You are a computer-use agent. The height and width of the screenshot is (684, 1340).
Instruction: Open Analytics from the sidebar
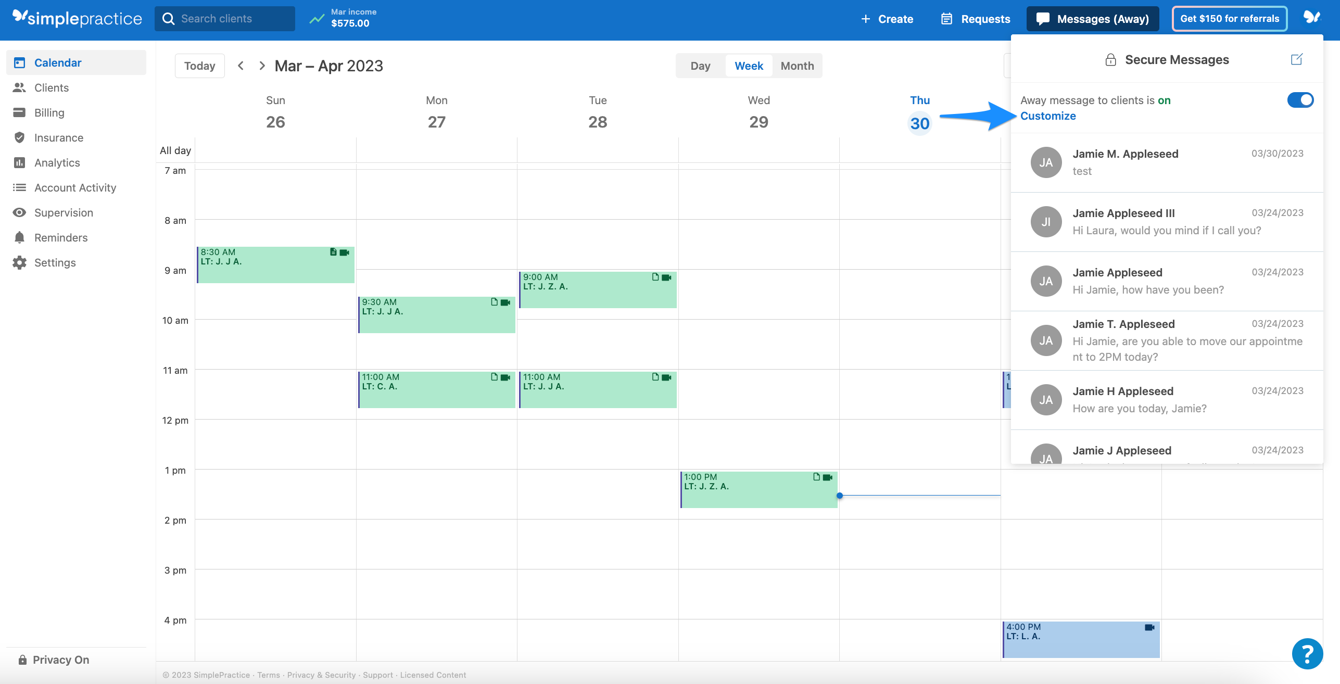pyautogui.click(x=57, y=162)
